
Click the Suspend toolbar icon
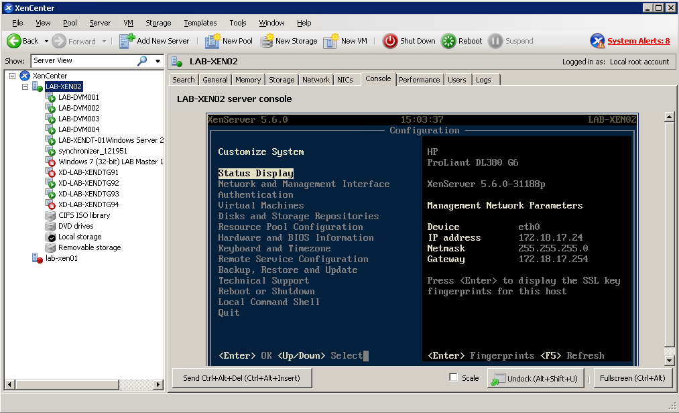coord(495,40)
